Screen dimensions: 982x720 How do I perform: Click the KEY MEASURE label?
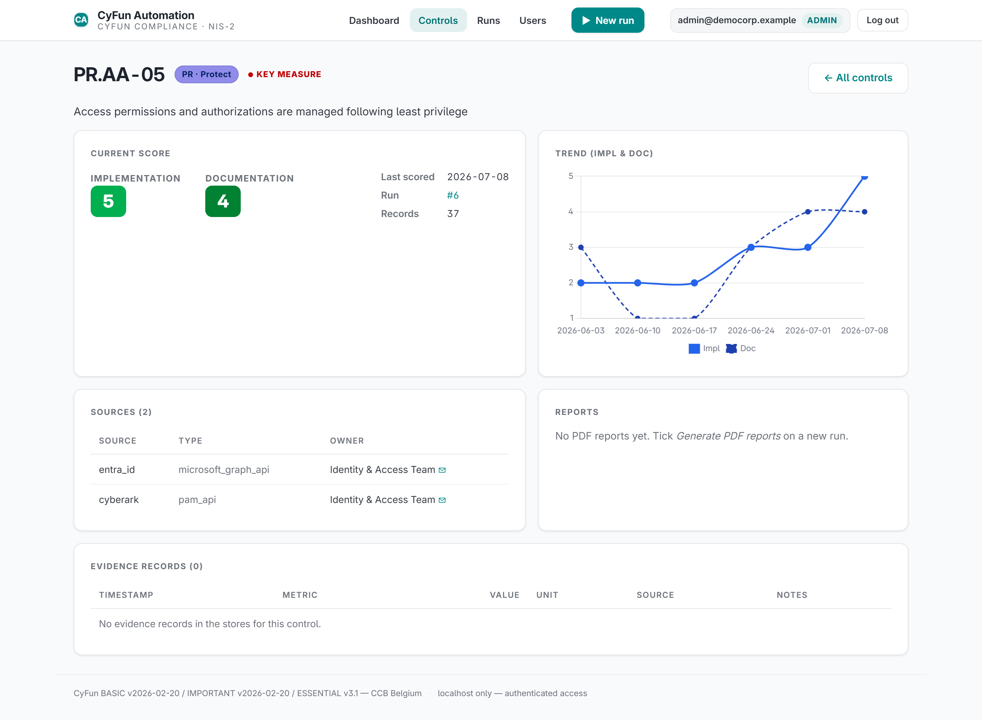point(289,74)
